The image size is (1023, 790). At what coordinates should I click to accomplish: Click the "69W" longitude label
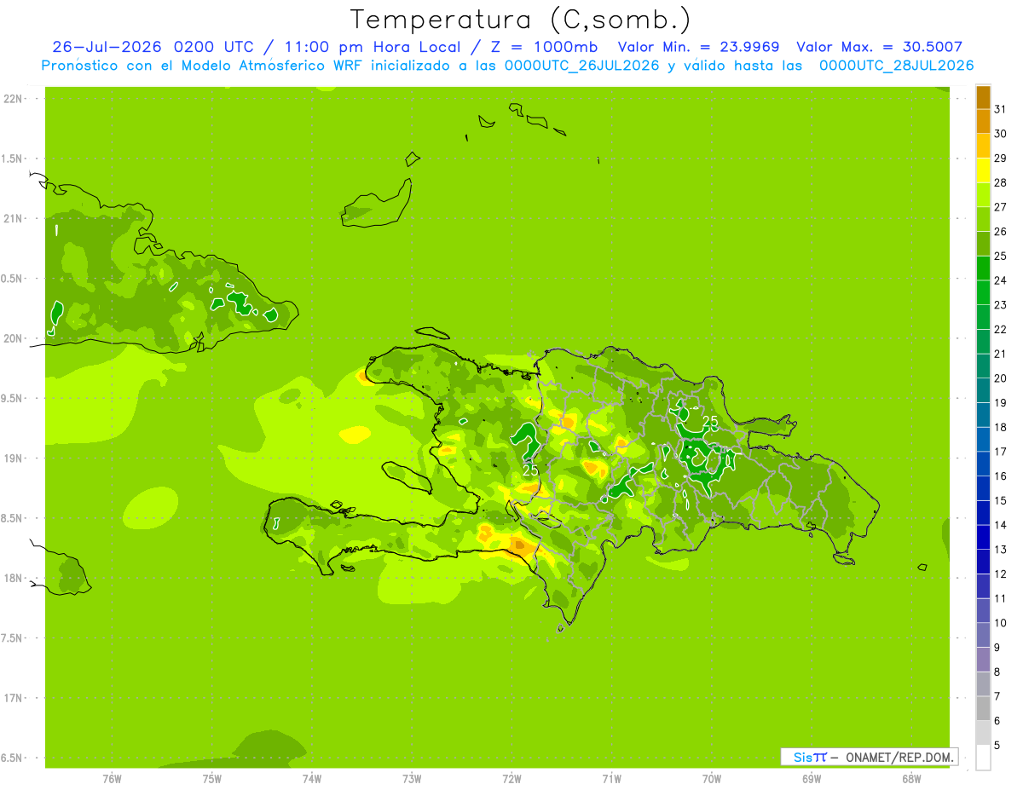coord(812,778)
